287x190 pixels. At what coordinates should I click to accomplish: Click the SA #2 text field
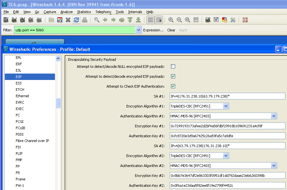pos(227,146)
